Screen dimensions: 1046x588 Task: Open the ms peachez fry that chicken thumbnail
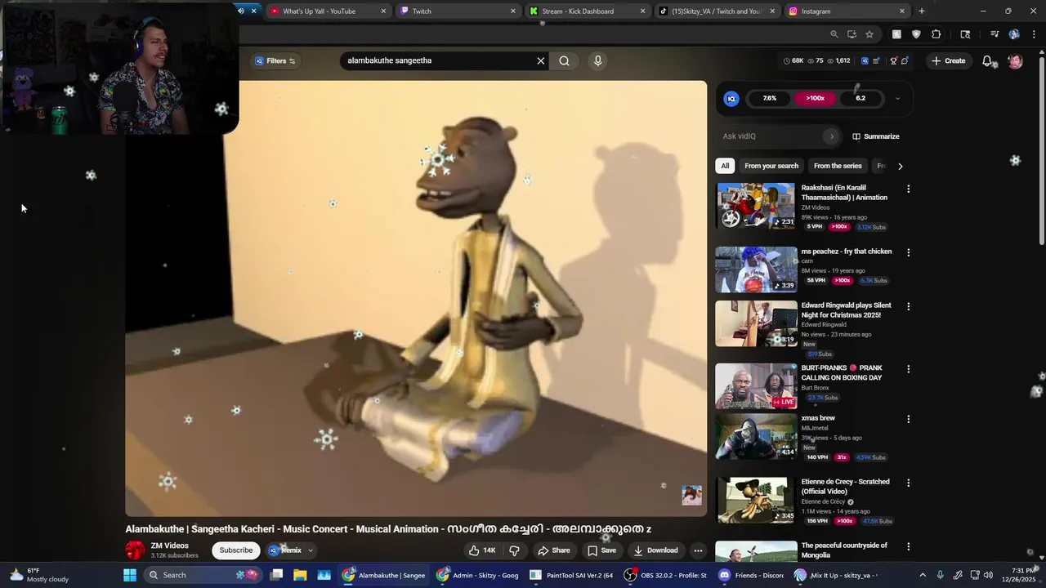click(756, 269)
